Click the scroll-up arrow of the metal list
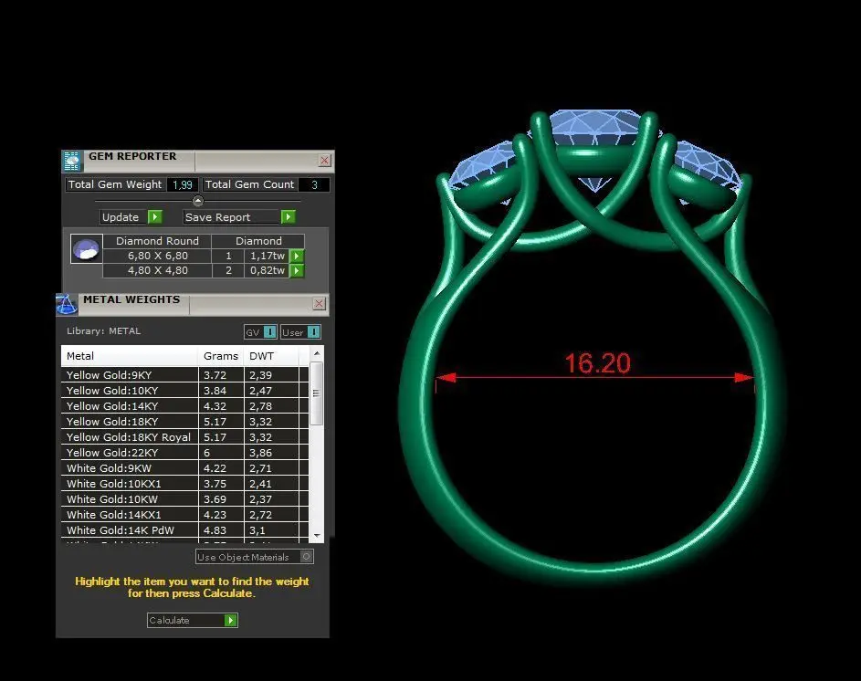Image resolution: width=861 pixels, height=681 pixels. pyautogui.click(x=317, y=353)
